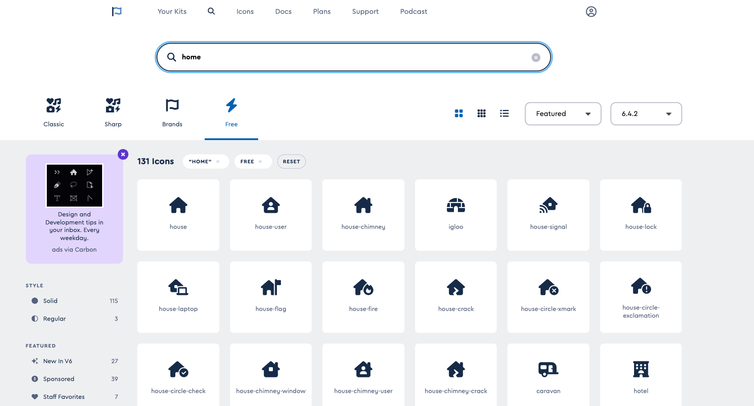
Task: Filter by New In V6
Action: pos(74,361)
